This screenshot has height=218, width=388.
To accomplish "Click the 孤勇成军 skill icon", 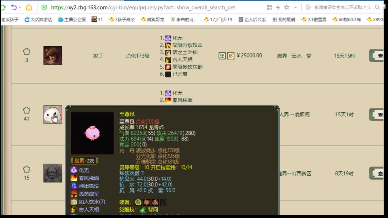I will pos(74,194).
